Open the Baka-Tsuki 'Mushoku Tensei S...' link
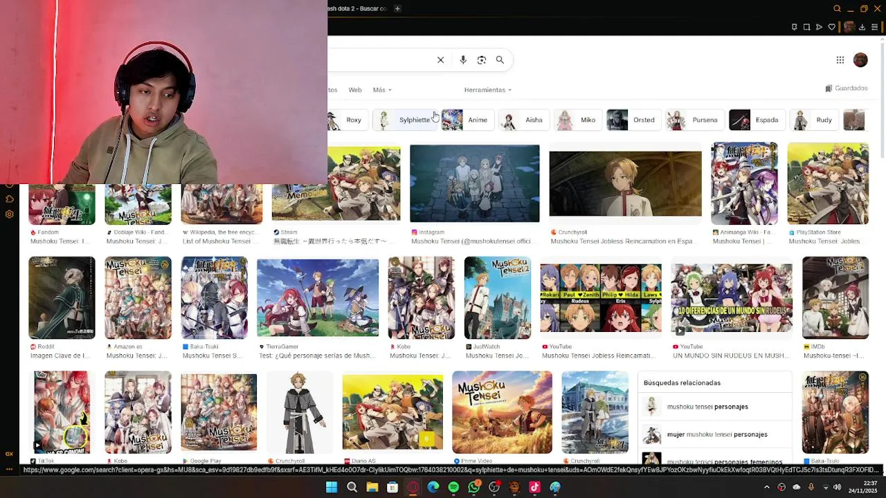The width and height of the screenshot is (886, 498). click(213, 356)
